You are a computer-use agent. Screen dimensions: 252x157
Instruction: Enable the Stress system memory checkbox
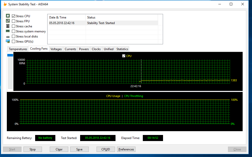pyautogui.click(x=13, y=31)
